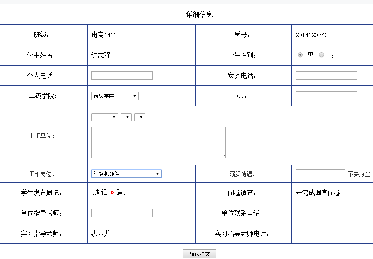The width and height of the screenshot is (373, 259).
Task: Click the 薪资待遇 input field
Action: point(321,174)
